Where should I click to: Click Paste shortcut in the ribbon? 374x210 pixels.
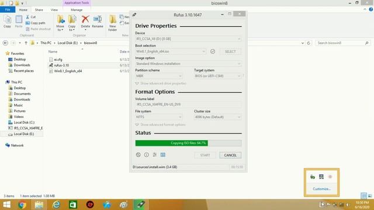(38, 29)
